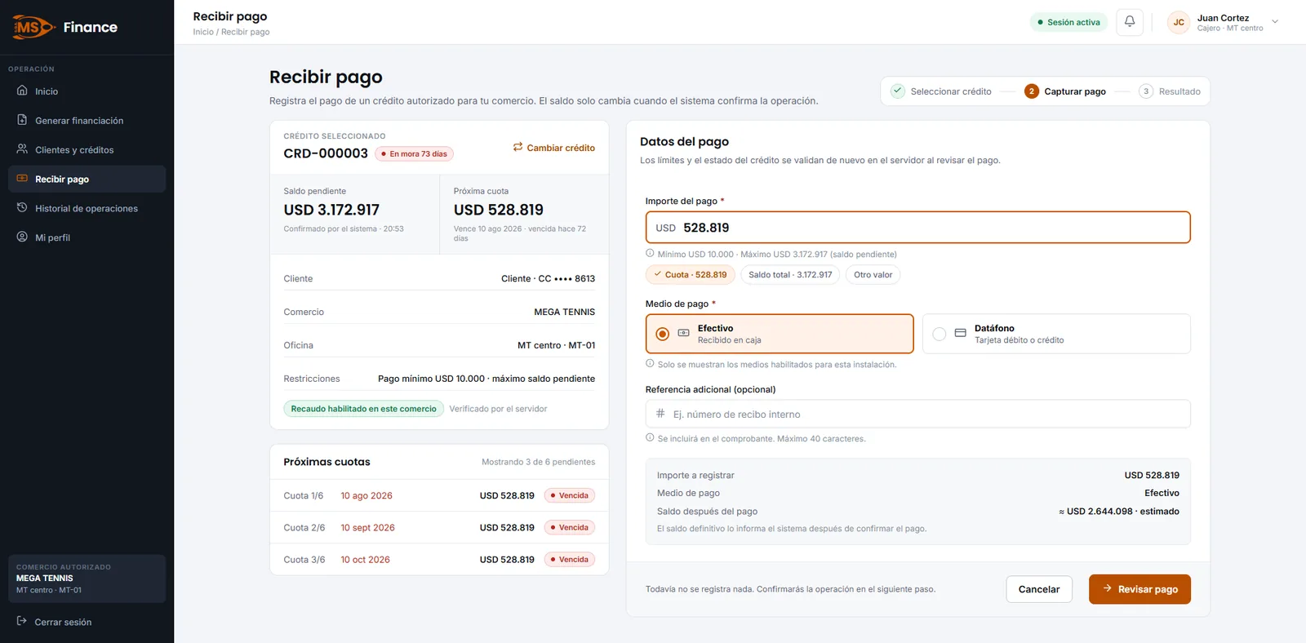Click the Cuota 1/6 row dated 10 ago 2026

pos(439,495)
